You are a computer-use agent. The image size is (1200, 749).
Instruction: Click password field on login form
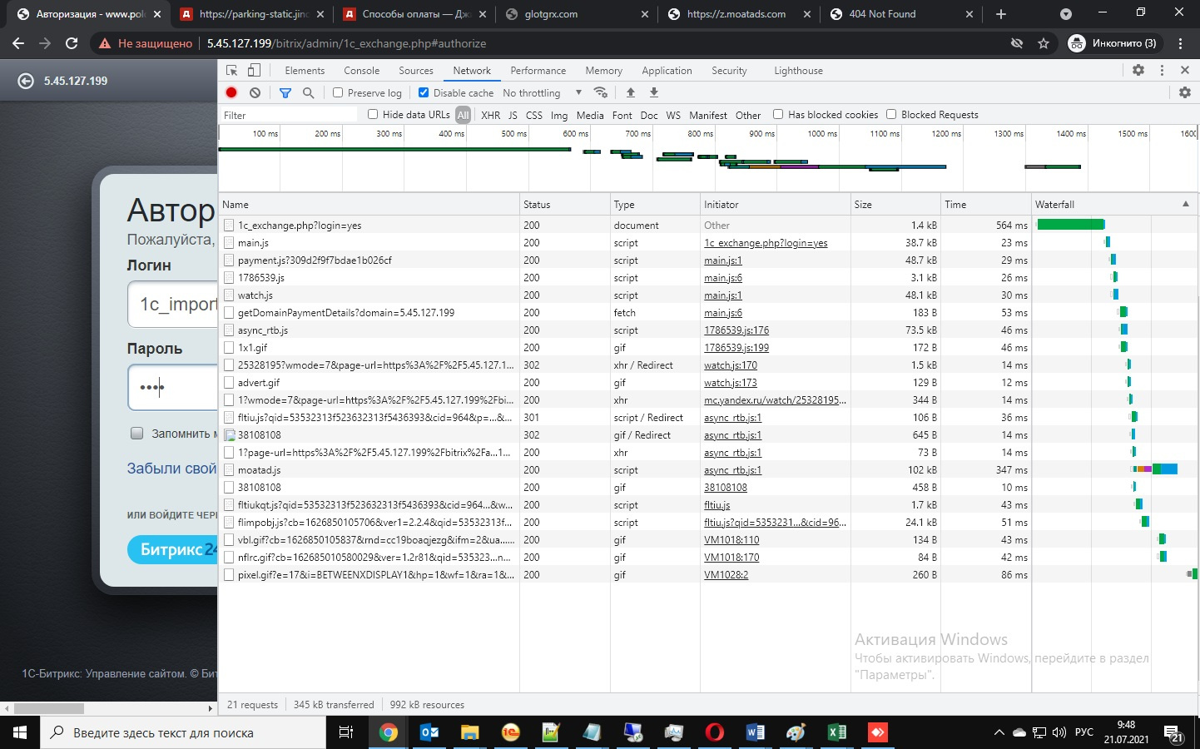pyautogui.click(x=172, y=387)
